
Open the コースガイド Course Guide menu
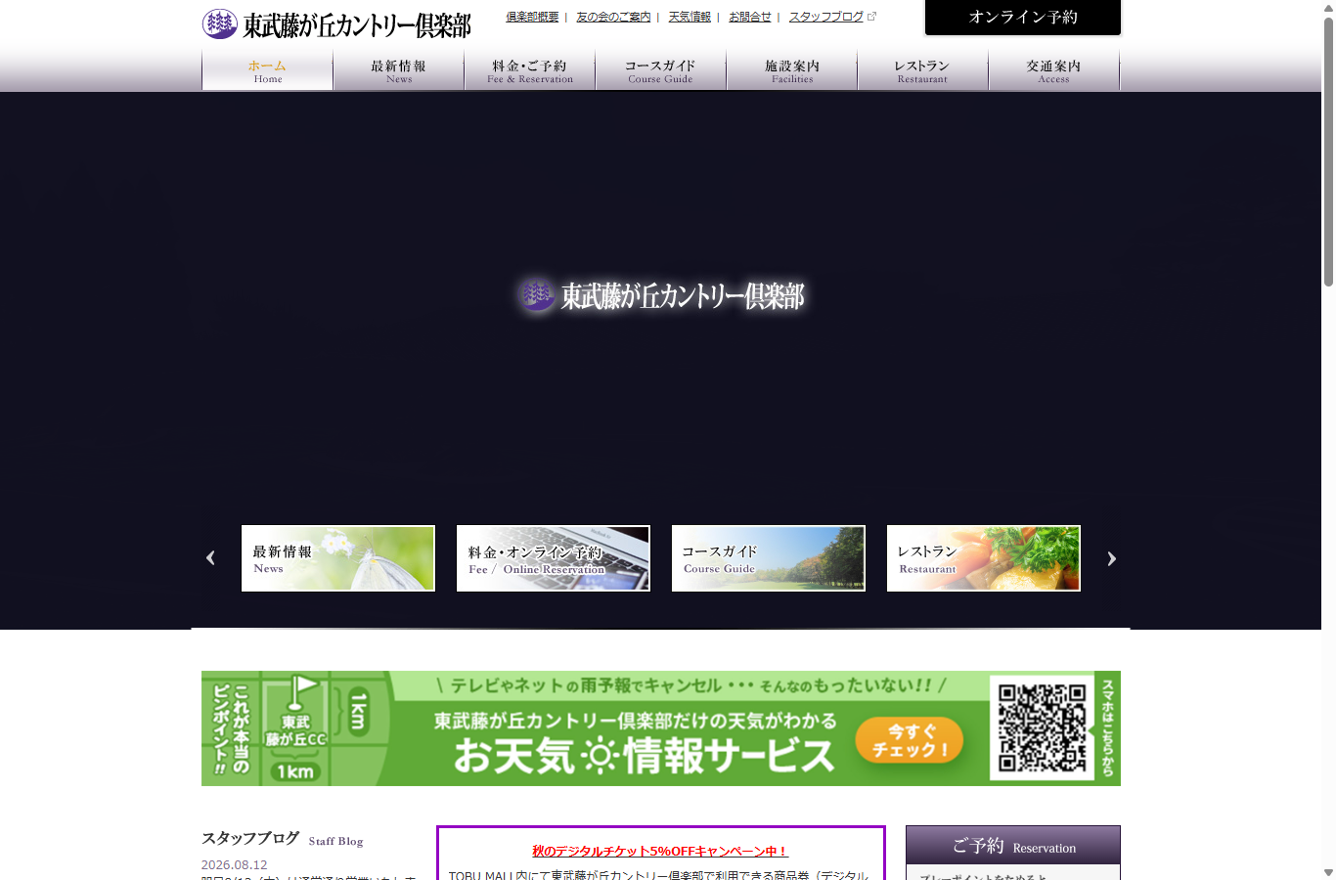coord(661,70)
